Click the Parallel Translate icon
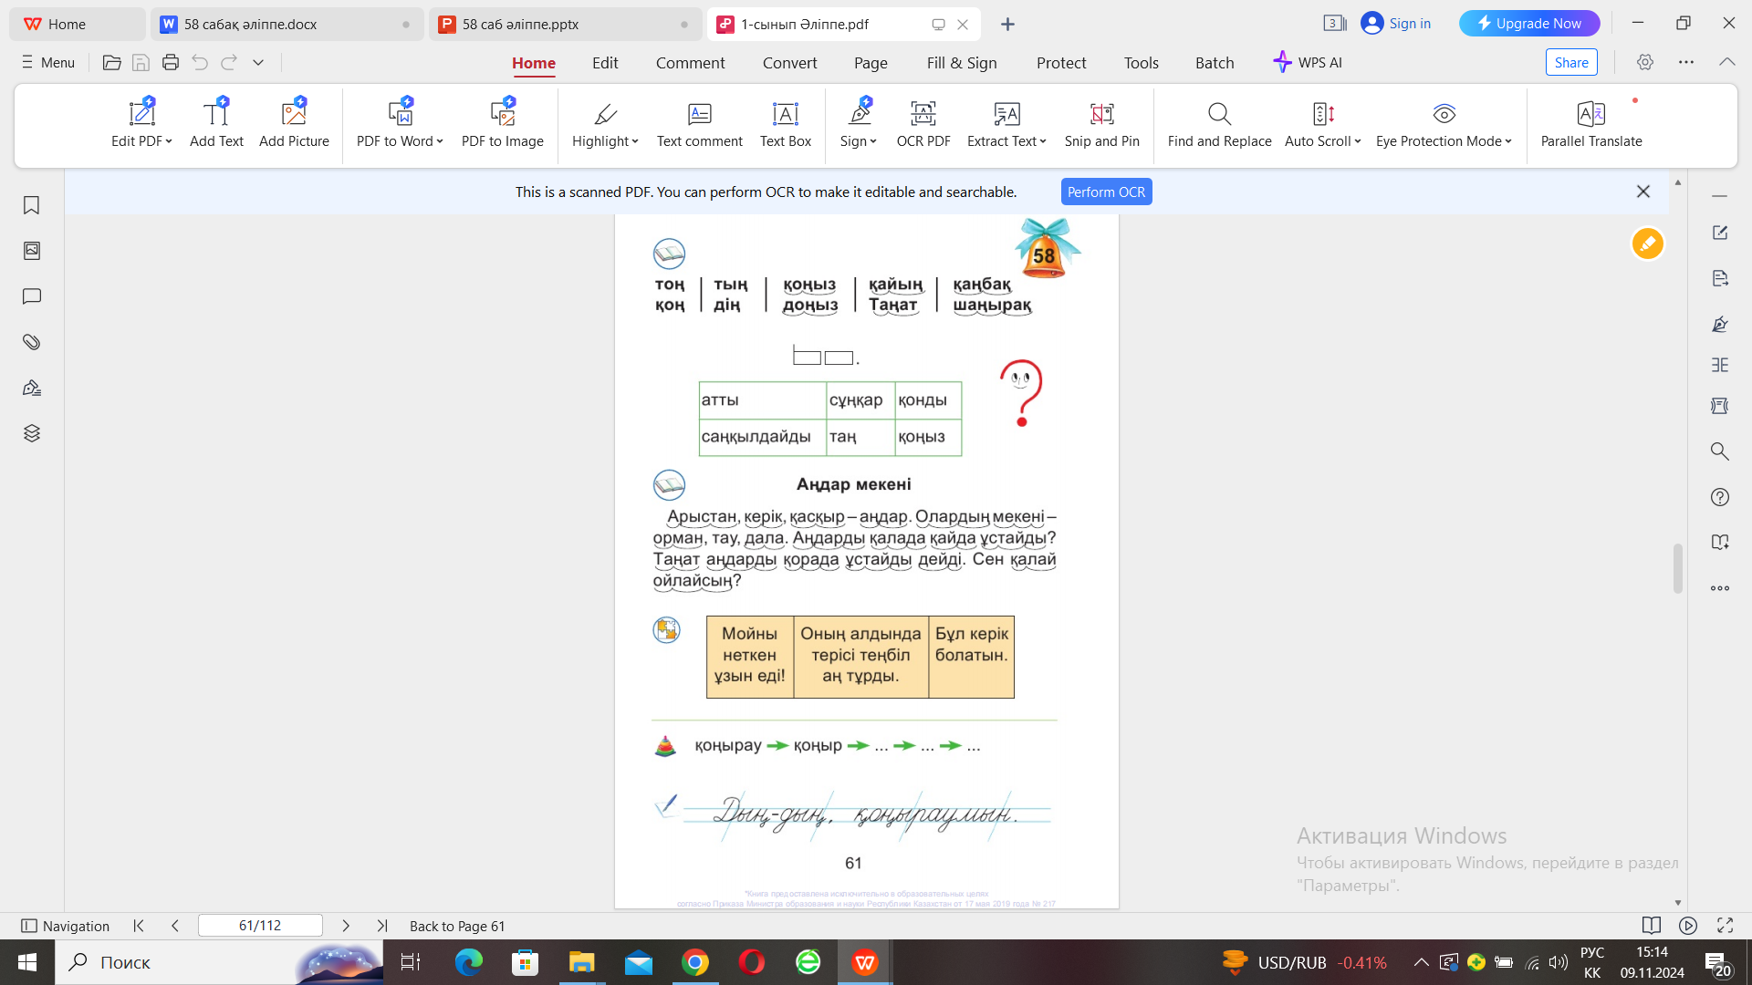Screen dimensions: 1752x985 (x=1590, y=114)
